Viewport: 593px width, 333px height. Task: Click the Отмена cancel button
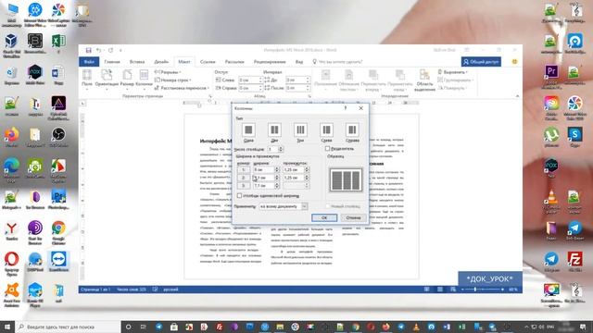point(353,218)
